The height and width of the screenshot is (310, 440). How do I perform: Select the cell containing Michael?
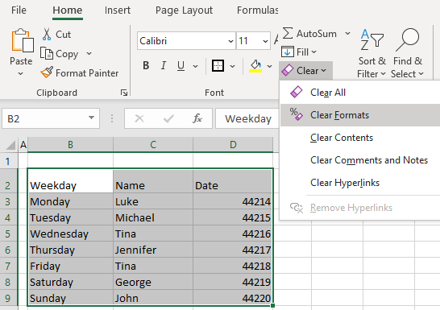click(153, 217)
